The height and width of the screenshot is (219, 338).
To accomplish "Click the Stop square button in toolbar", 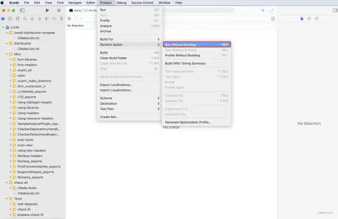I will (59, 11).
